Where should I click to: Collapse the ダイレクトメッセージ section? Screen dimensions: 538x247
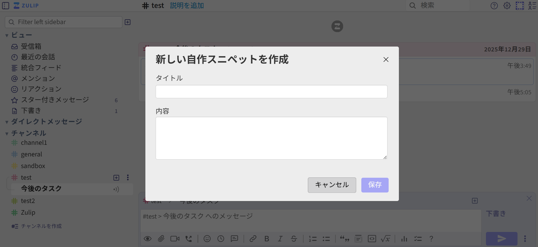click(x=7, y=122)
